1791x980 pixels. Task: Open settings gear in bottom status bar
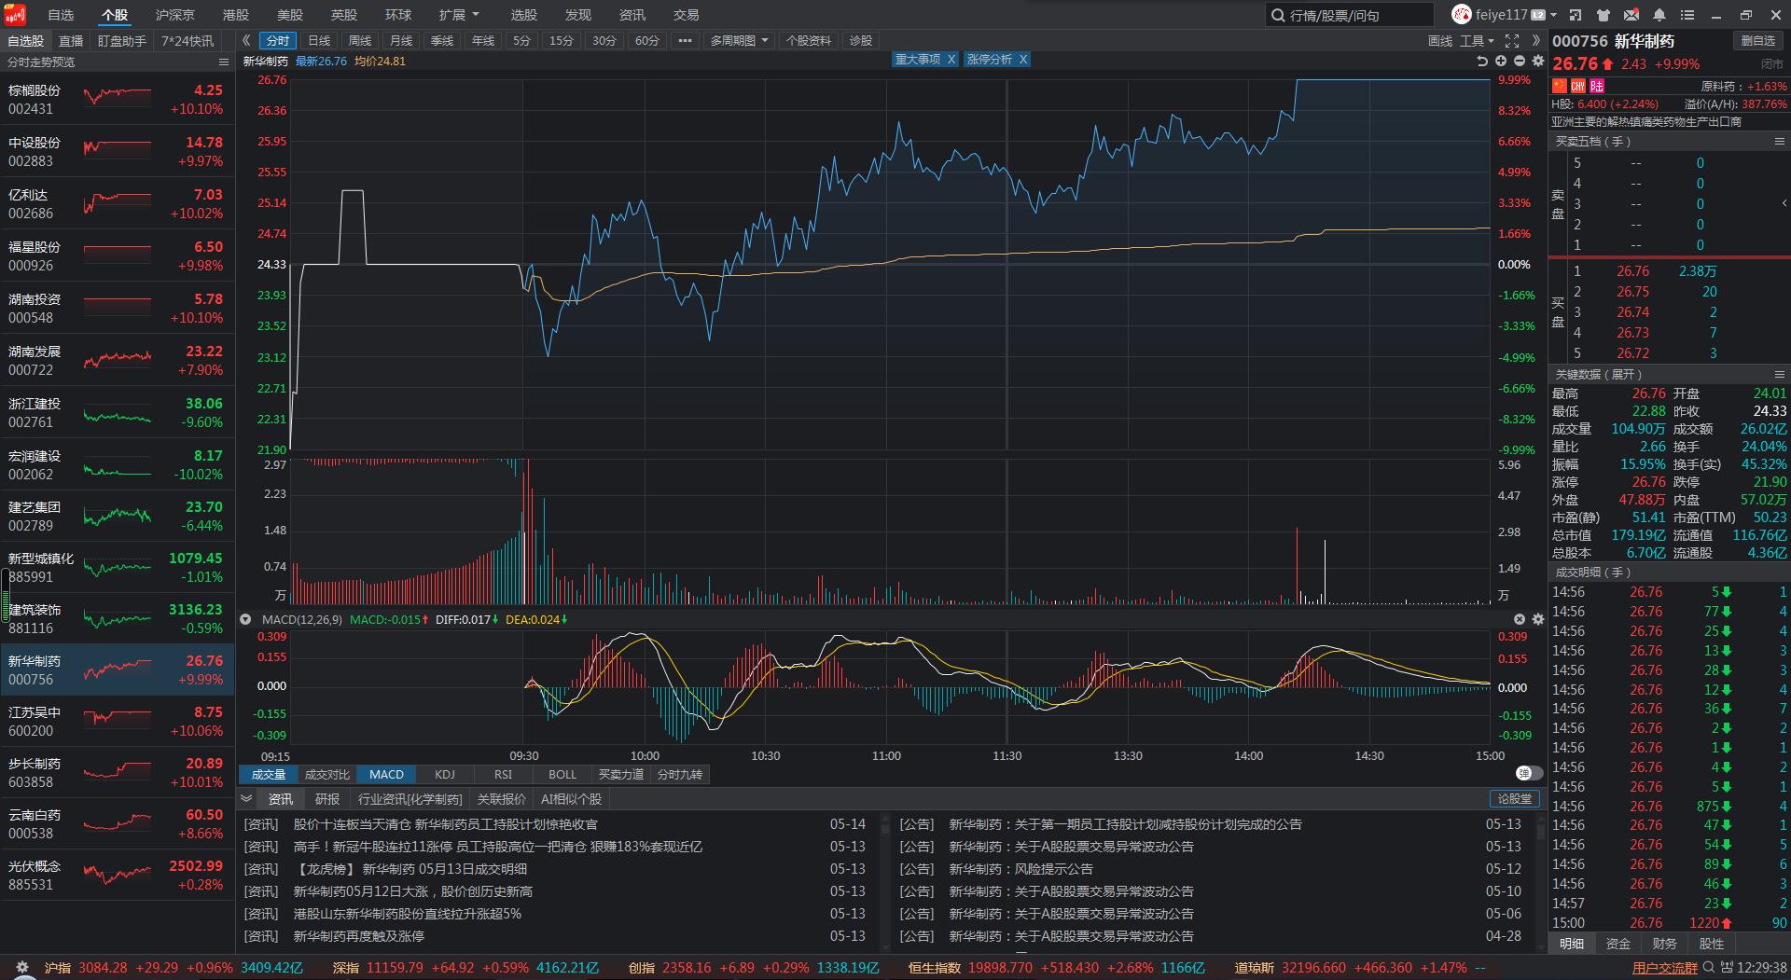pyautogui.click(x=22, y=968)
